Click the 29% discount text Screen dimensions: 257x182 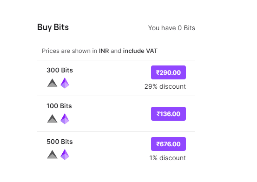(x=165, y=86)
